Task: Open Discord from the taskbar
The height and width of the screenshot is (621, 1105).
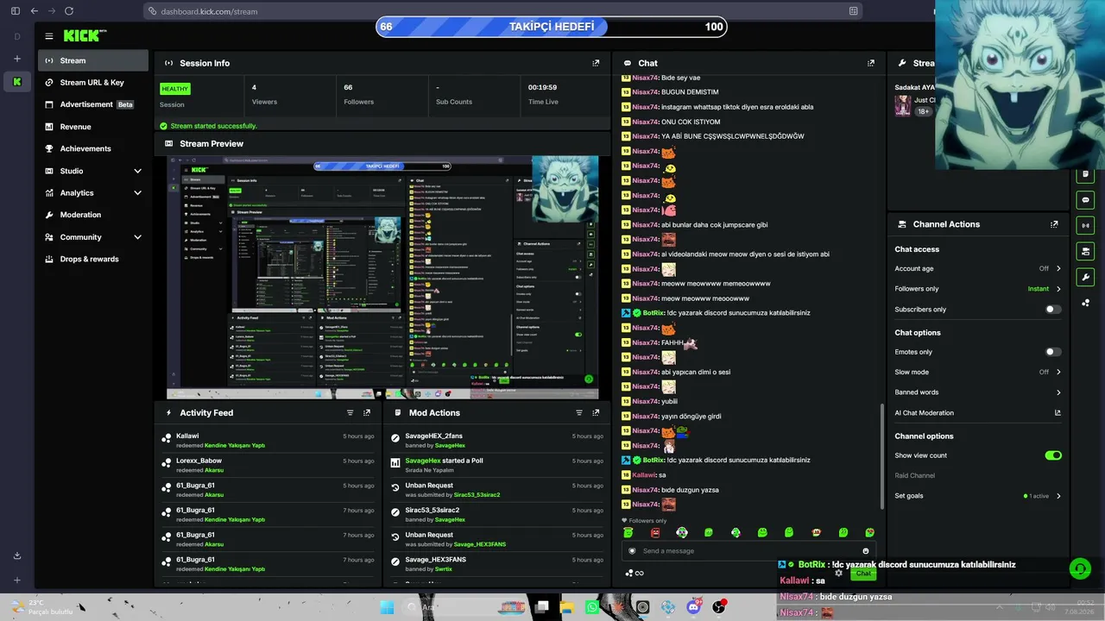Action: (693, 607)
